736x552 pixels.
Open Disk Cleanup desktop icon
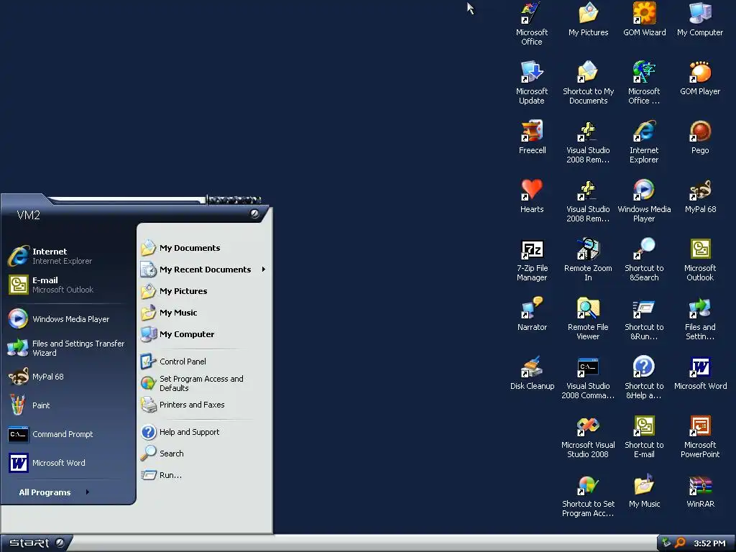pos(532,374)
